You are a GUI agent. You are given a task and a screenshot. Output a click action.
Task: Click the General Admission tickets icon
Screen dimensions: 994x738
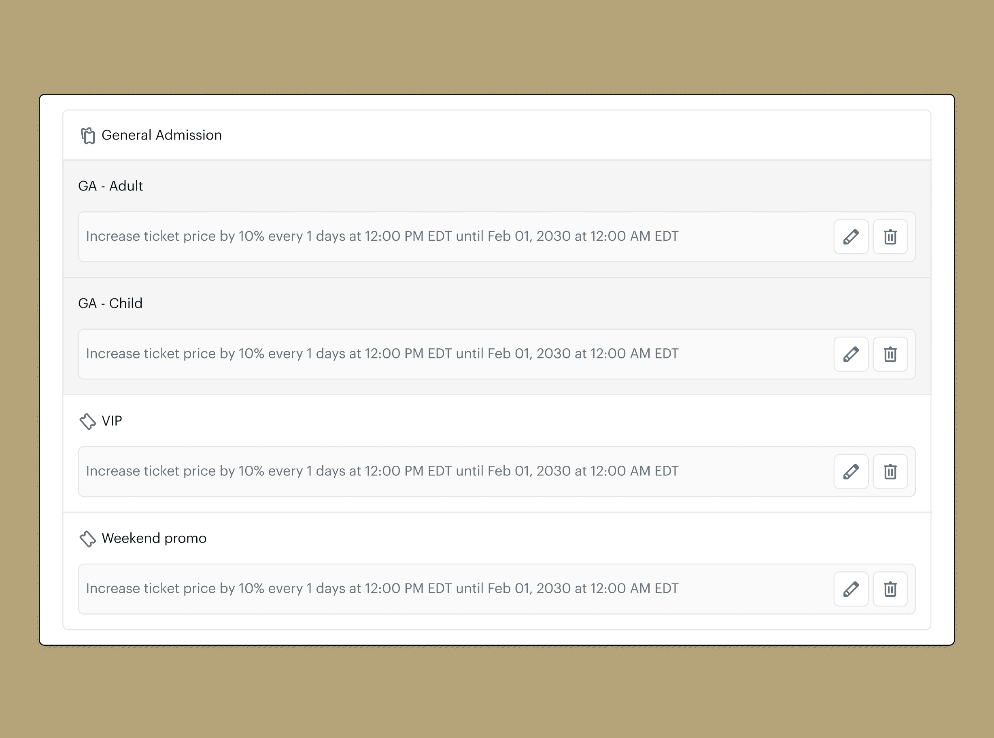point(87,136)
